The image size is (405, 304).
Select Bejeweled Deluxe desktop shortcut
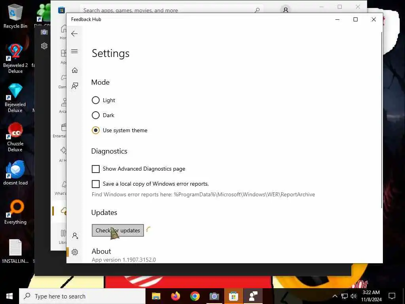pos(15,98)
